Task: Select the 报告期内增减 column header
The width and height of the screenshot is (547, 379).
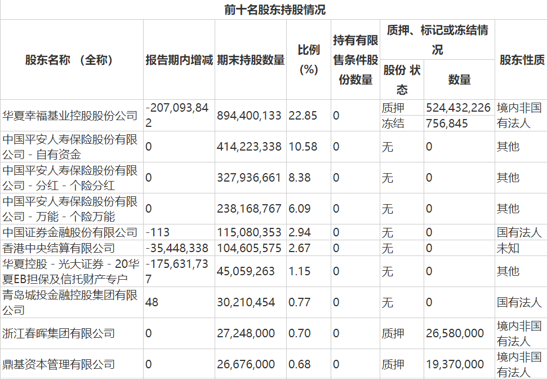Action: click(x=179, y=60)
